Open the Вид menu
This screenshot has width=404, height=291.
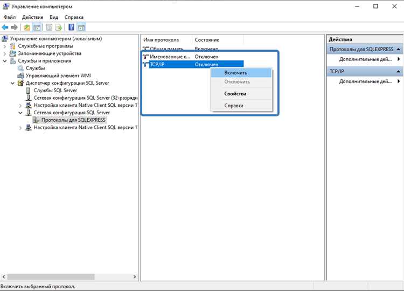[x=54, y=17]
